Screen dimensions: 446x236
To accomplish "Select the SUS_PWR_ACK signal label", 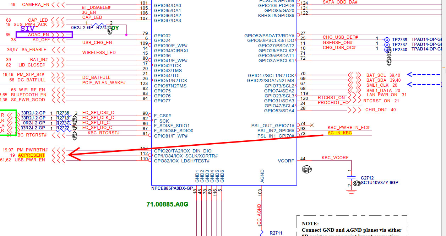I will (x=30, y=25).
